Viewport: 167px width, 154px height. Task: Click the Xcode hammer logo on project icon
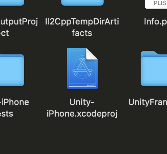tap(82, 67)
